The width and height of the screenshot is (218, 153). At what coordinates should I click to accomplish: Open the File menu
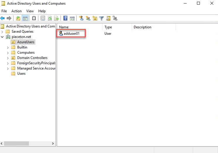4,11
